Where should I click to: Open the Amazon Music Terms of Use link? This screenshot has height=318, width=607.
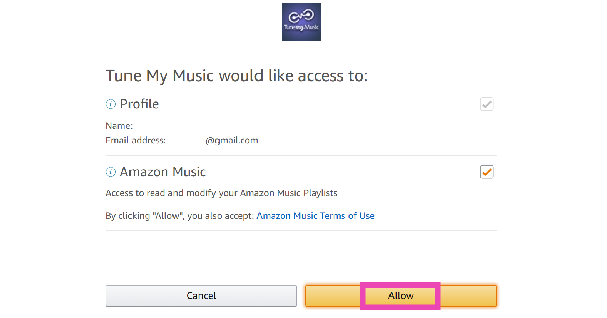tap(316, 216)
